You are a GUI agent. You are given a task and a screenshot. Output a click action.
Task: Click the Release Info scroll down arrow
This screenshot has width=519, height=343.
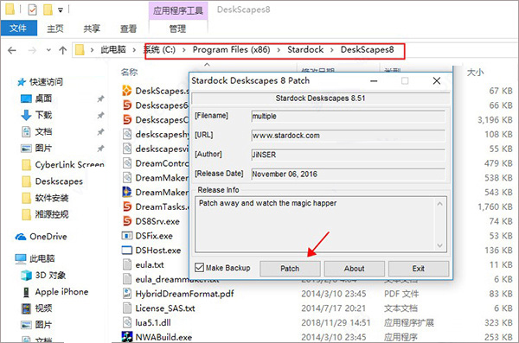(x=439, y=245)
